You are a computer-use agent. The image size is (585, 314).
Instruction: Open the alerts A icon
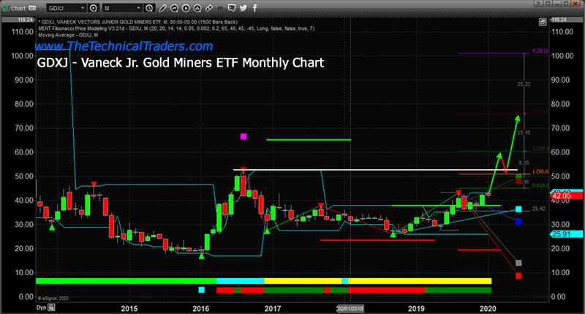(197, 8)
